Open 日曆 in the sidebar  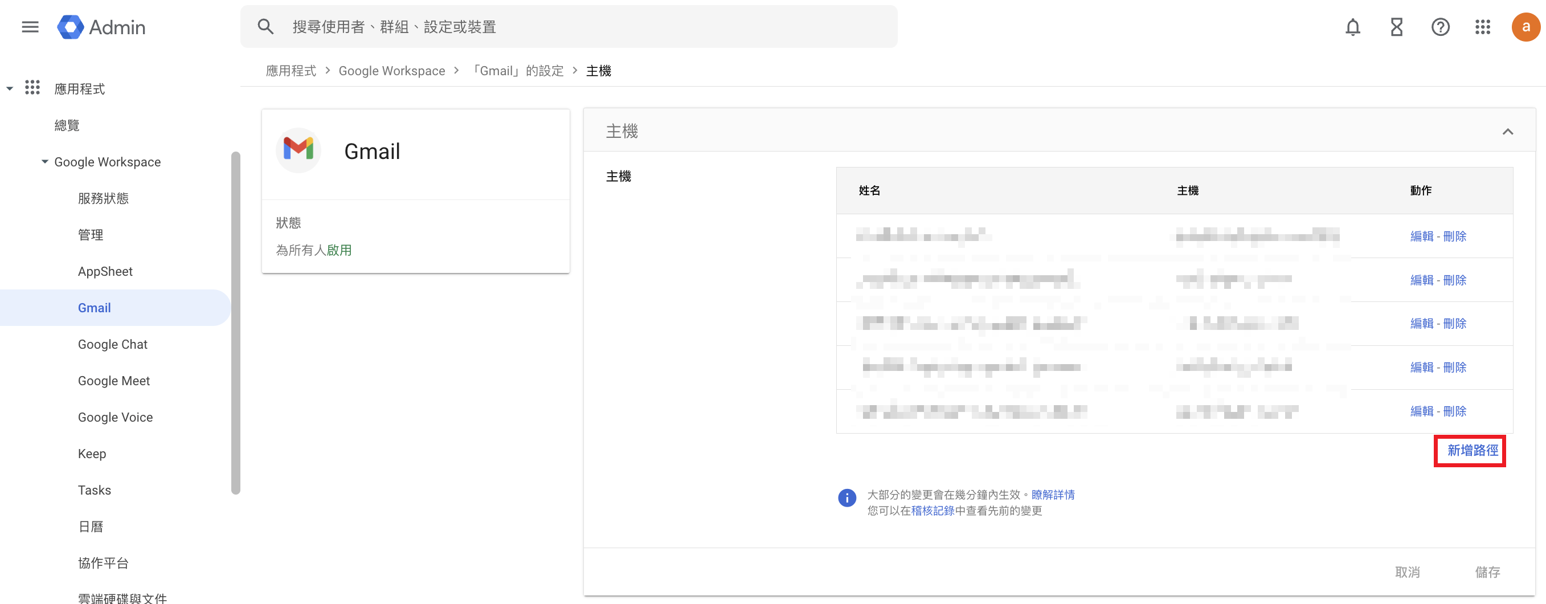[91, 527]
